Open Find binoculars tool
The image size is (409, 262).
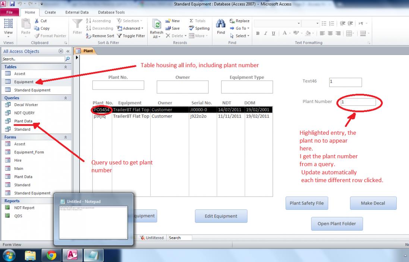pyautogui.click(x=221, y=26)
